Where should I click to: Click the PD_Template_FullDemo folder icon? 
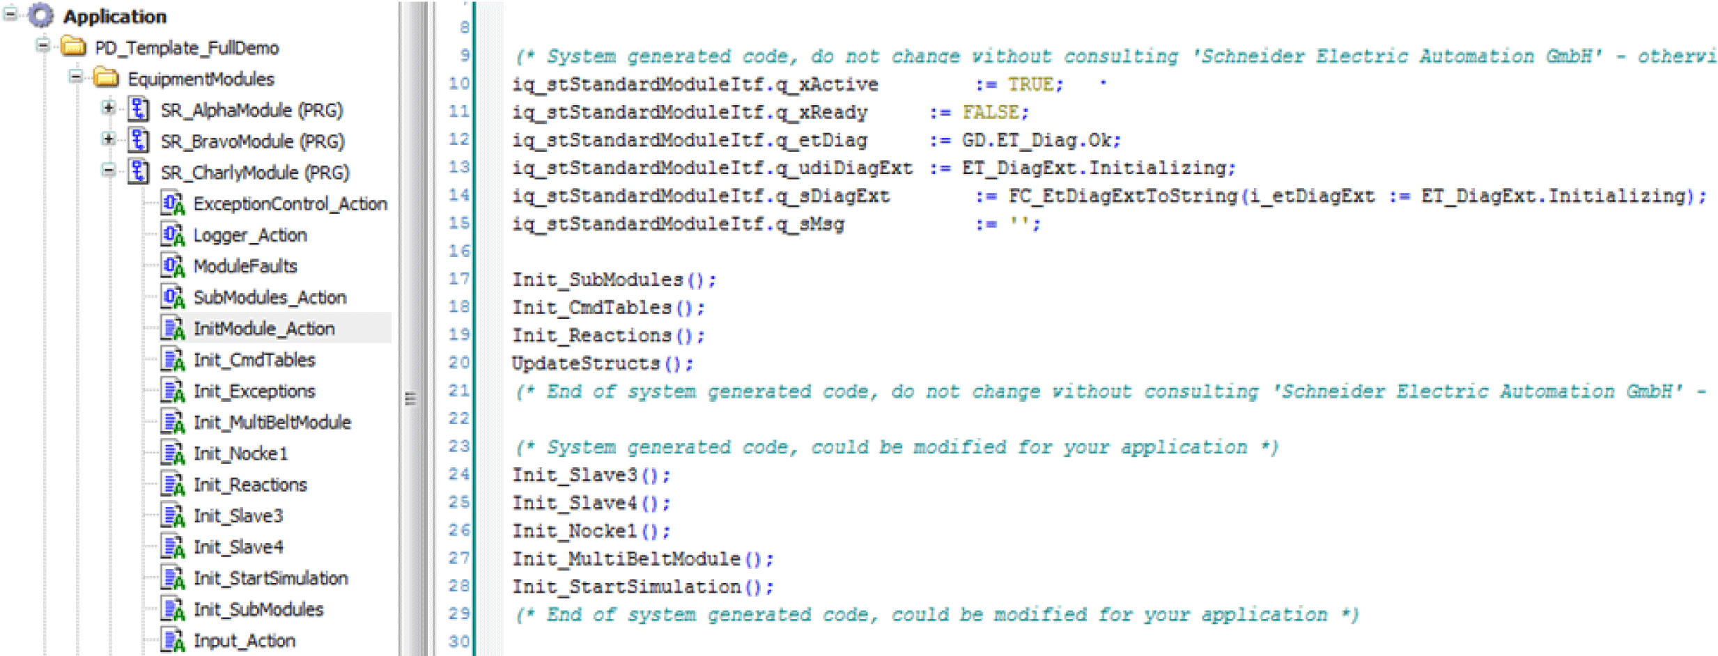[x=73, y=47]
